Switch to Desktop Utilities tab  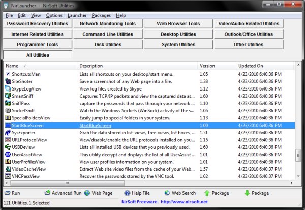click(x=178, y=34)
